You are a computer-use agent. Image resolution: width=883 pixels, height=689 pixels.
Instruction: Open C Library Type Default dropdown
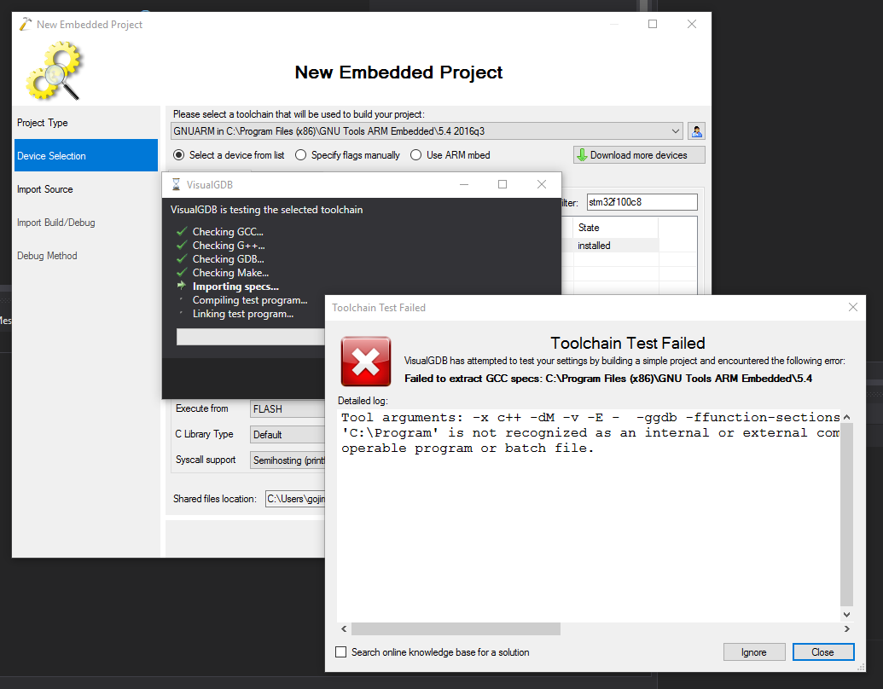pyautogui.click(x=288, y=435)
